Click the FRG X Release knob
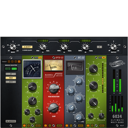This screenshot has height=128, width=128. point(101,115)
